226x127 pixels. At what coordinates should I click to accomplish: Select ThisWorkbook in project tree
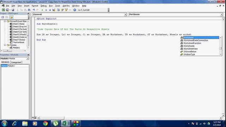click(19, 42)
